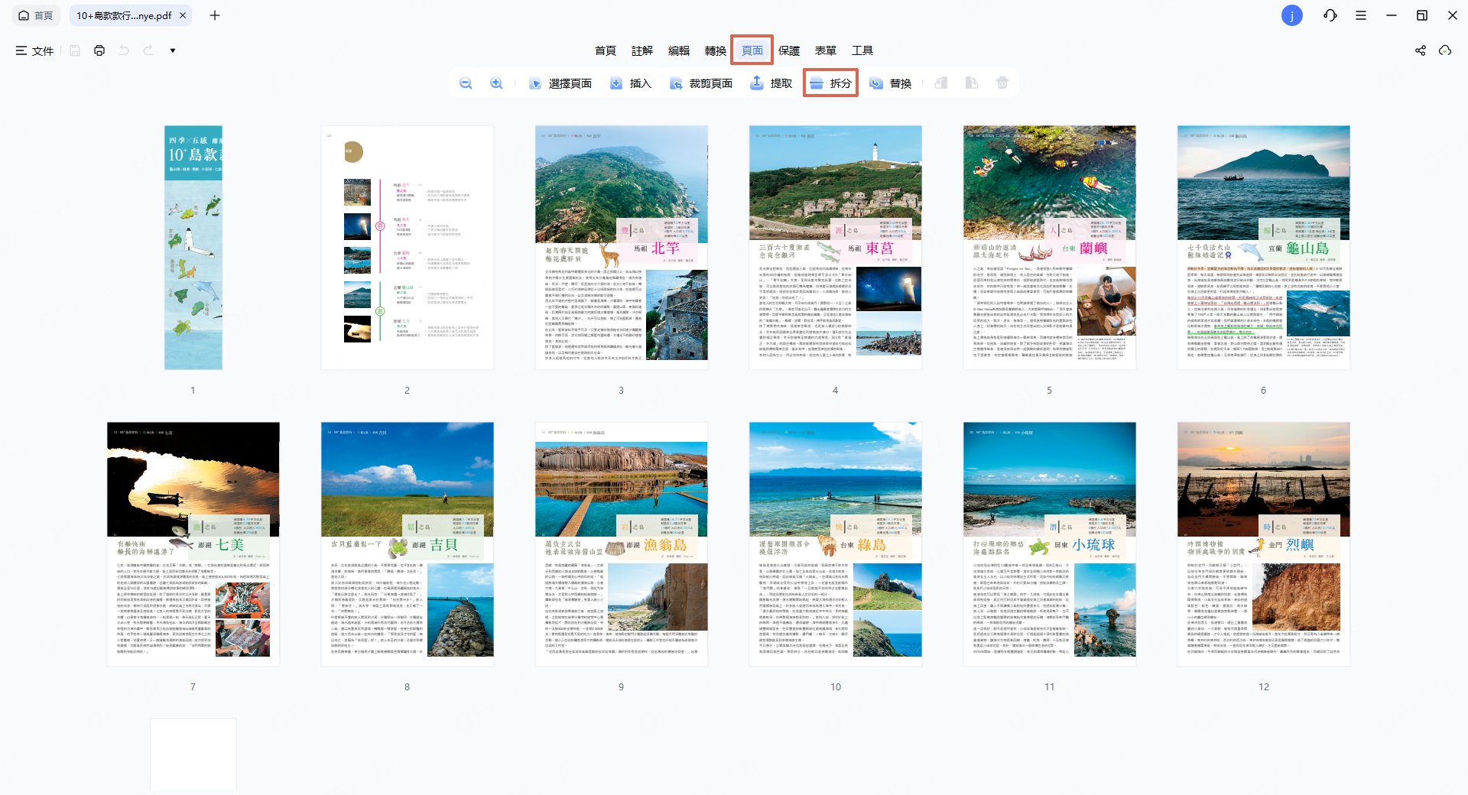Click the 插入 insert button
This screenshot has width=1468, height=795.
click(x=631, y=83)
